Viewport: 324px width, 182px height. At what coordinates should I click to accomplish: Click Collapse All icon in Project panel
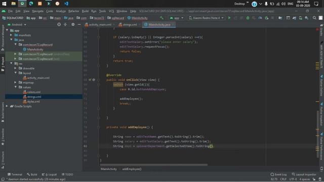65,25
